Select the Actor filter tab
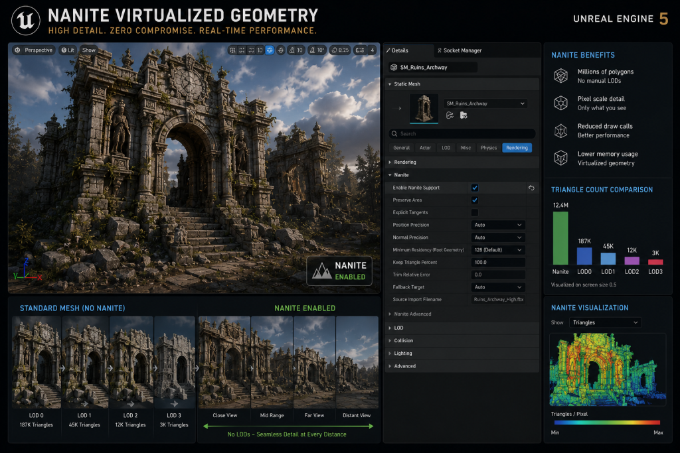Image resolution: width=680 pixels, height=453 pixels. [425, 148]
